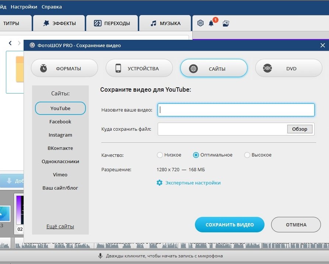329x264 pixels.
Task: Click СОХРАНИТЬ ВИДЕО button
Action: [x=230, y=225]
